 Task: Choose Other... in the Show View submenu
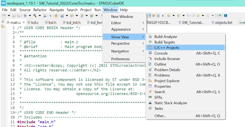(x=160, y=116)
